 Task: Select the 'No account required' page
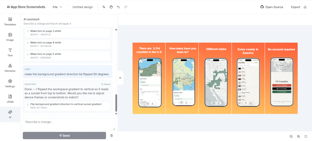click(x=281, y=78)
